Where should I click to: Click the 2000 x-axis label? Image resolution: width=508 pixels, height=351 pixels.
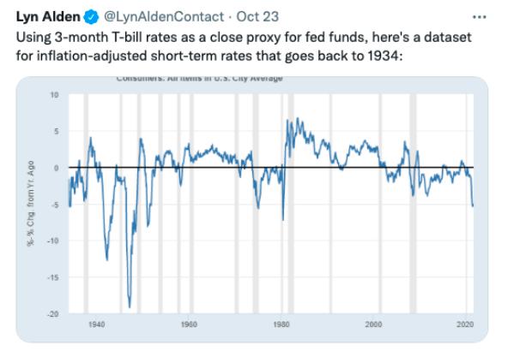373,324
